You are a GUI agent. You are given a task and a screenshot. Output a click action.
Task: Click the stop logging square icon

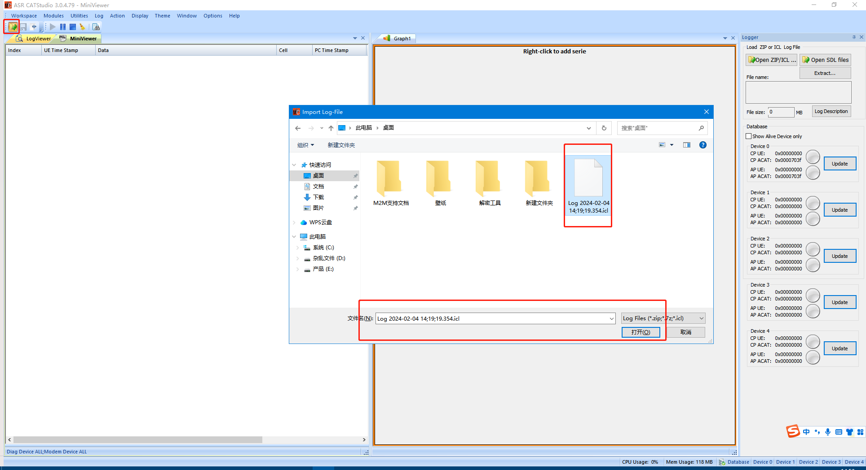point(73,27)
